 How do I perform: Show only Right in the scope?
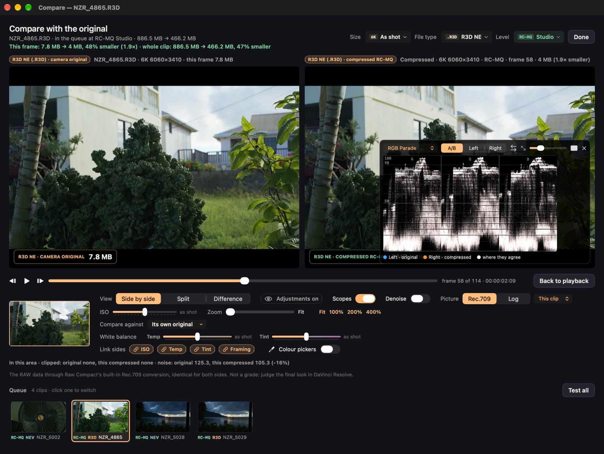495,148
